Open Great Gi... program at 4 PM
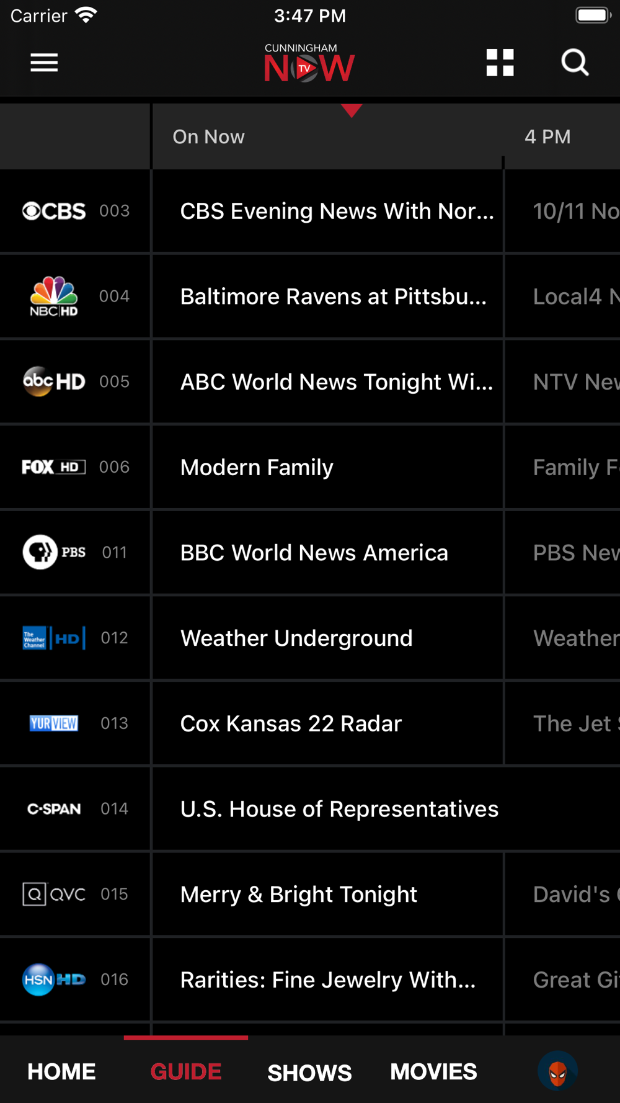Screen dimensions: 620x1103 (563, 980)
